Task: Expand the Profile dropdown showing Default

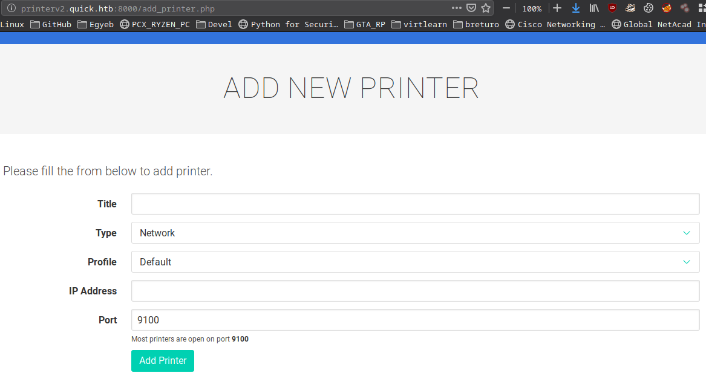Action: pyautogui.click(x=415, y=262)
